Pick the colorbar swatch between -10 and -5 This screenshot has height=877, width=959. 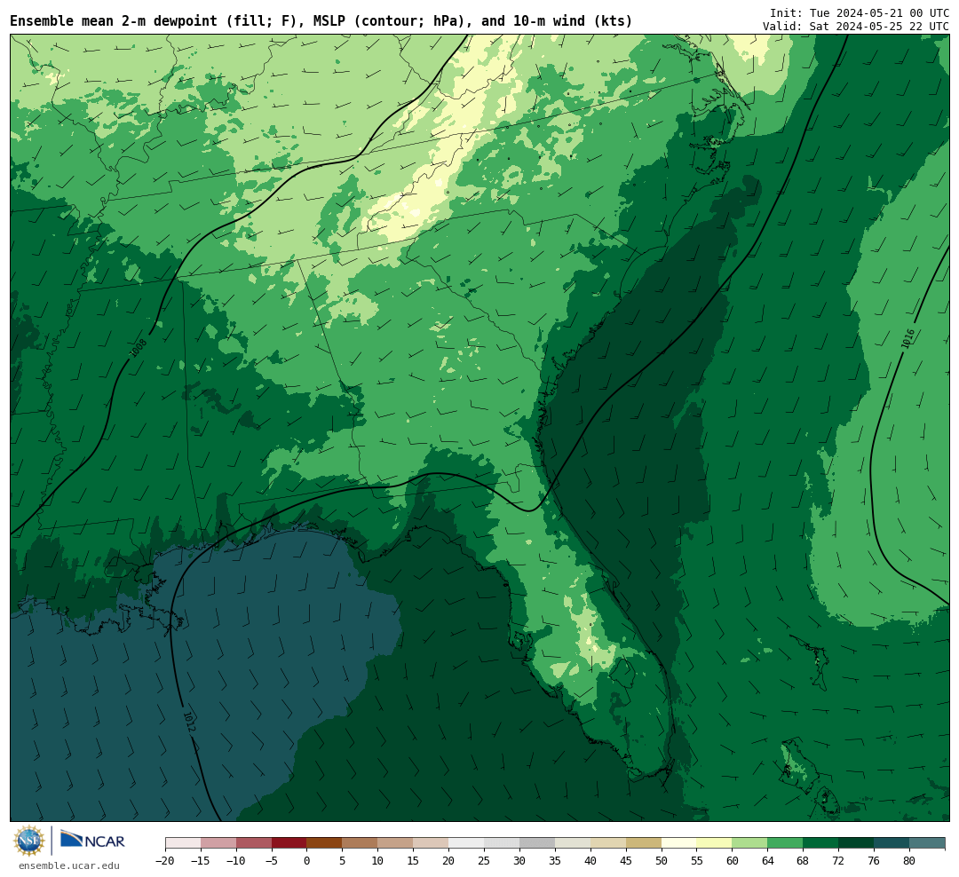(254, 843)
